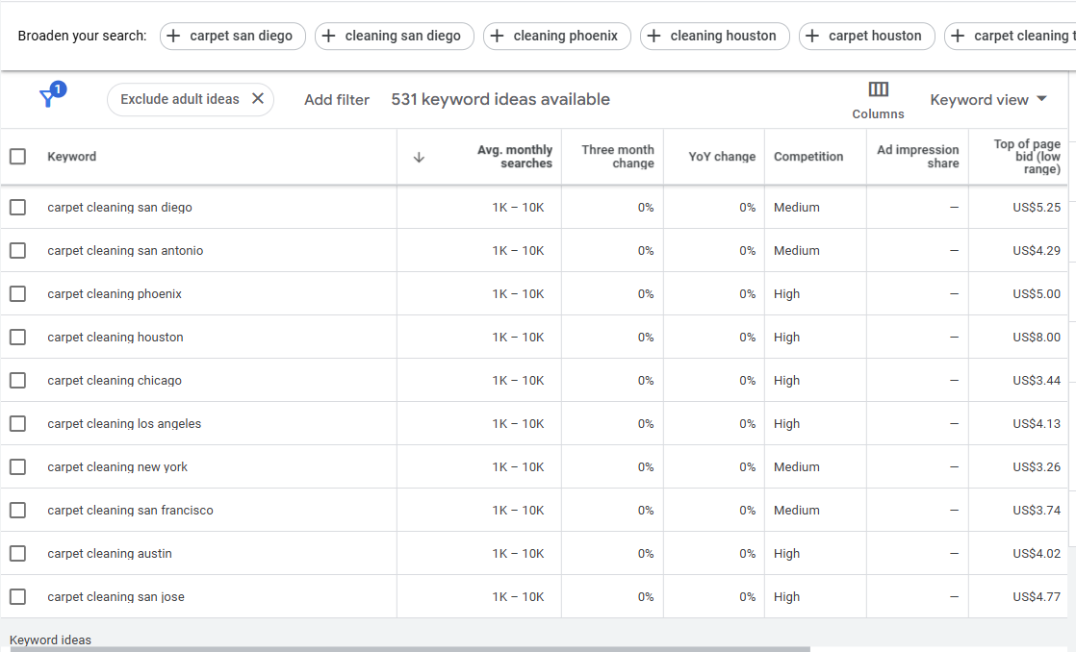Screen dimensions: 1076x652
Task: Select the 'carpet cleaning san jose' checkbox
Action: click(x=17, y=597)
